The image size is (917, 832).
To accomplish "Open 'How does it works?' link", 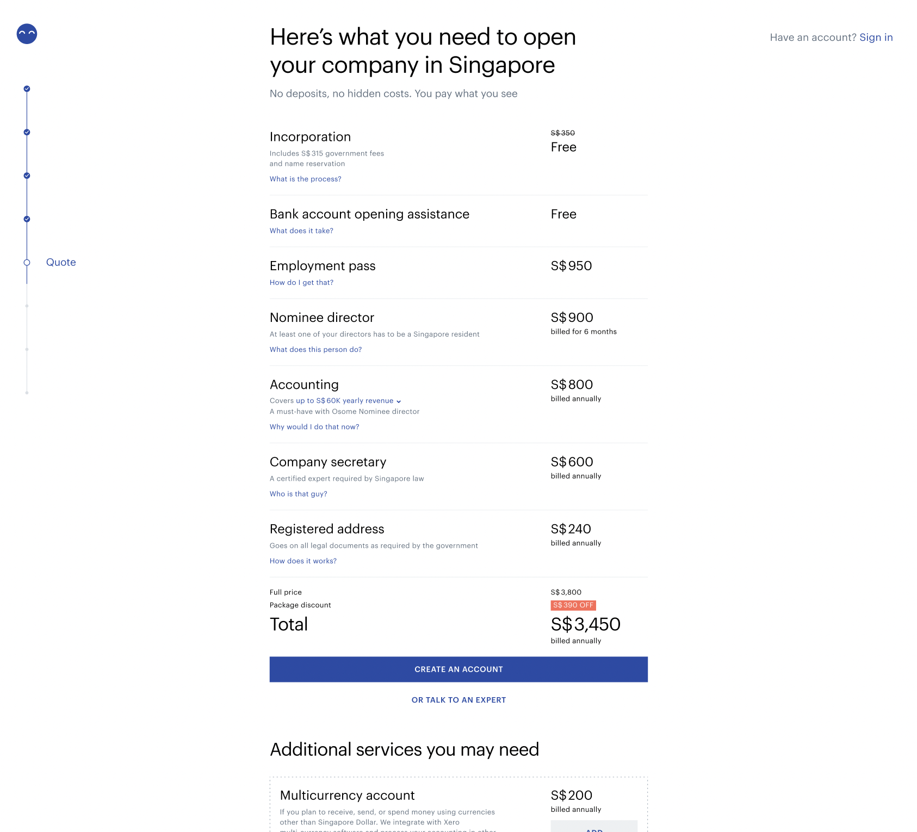I will [x=303, y=561].
